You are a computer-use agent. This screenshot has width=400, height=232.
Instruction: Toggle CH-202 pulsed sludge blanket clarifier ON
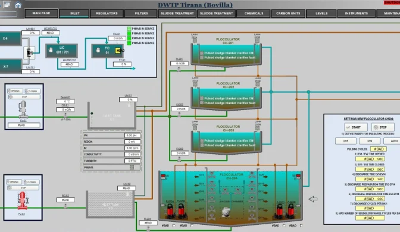coord(202,98)
